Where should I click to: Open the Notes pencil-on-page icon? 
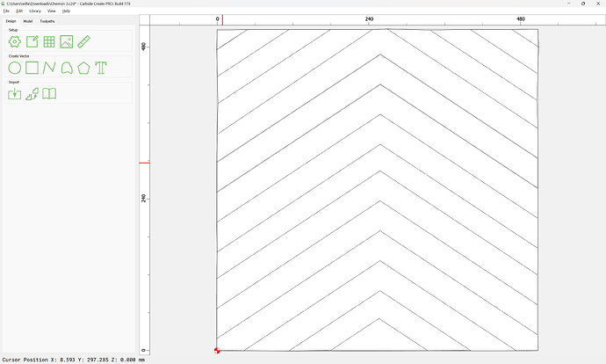click(32, 42)
